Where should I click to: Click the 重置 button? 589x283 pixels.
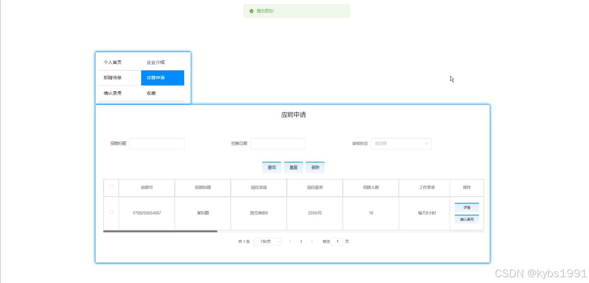(x=293, y=168)
